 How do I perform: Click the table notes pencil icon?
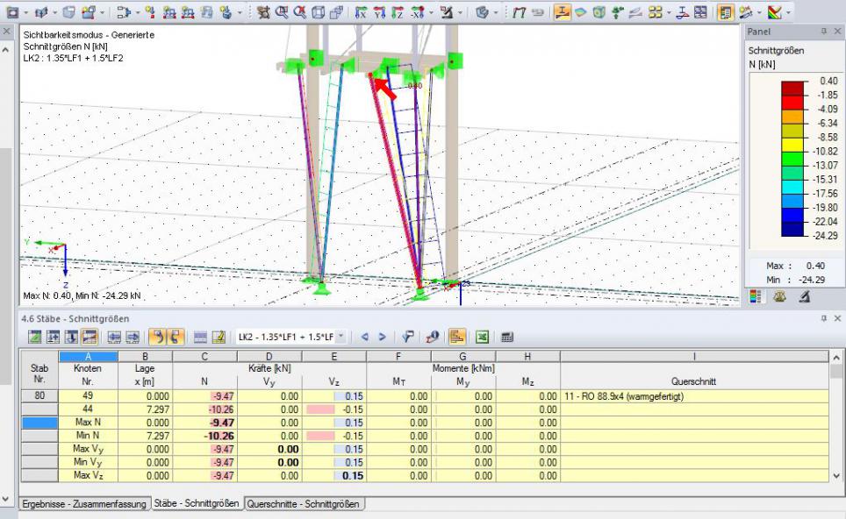pos(219,337)
